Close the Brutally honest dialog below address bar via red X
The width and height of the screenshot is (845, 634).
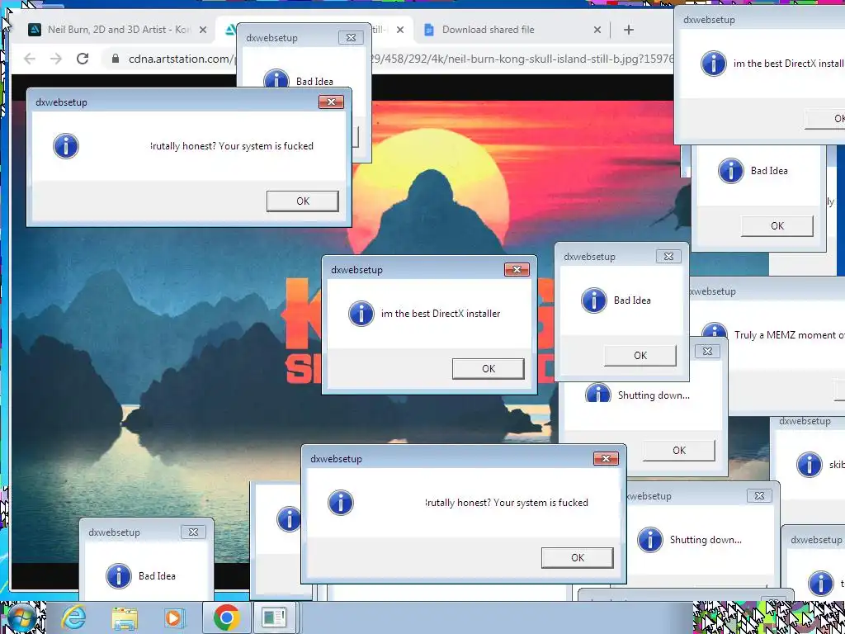click(x=331, y=102)
